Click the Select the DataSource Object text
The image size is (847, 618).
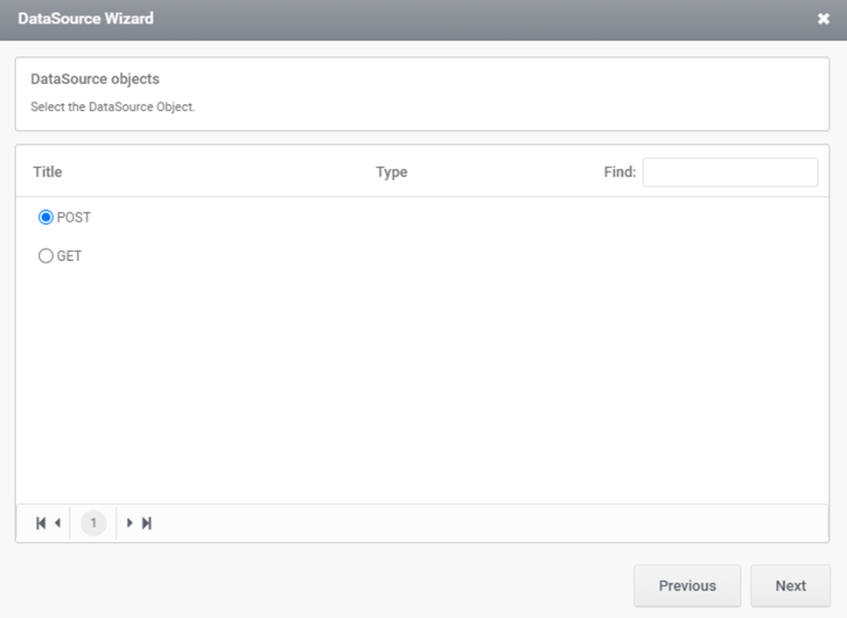113,107
